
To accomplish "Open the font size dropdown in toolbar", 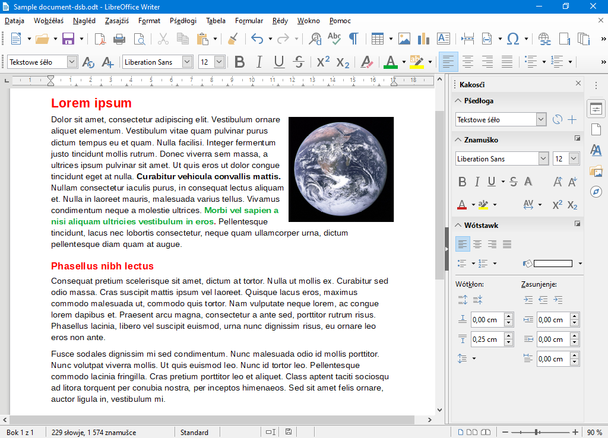I will coord(219,62).
